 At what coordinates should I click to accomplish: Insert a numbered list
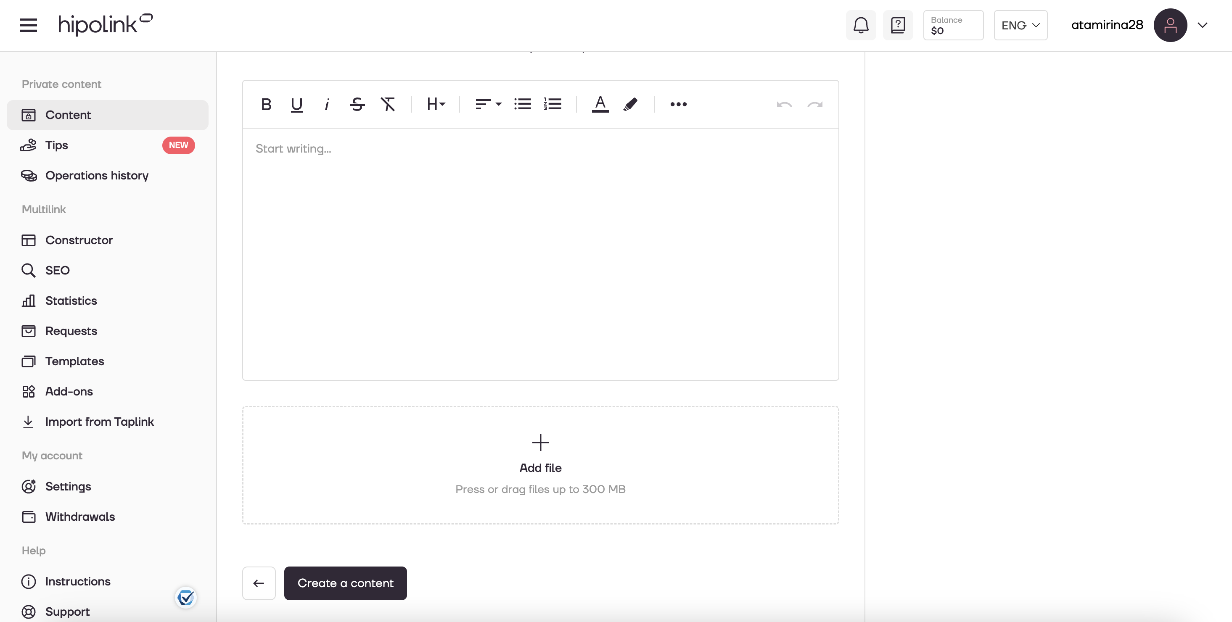point(553,104)
